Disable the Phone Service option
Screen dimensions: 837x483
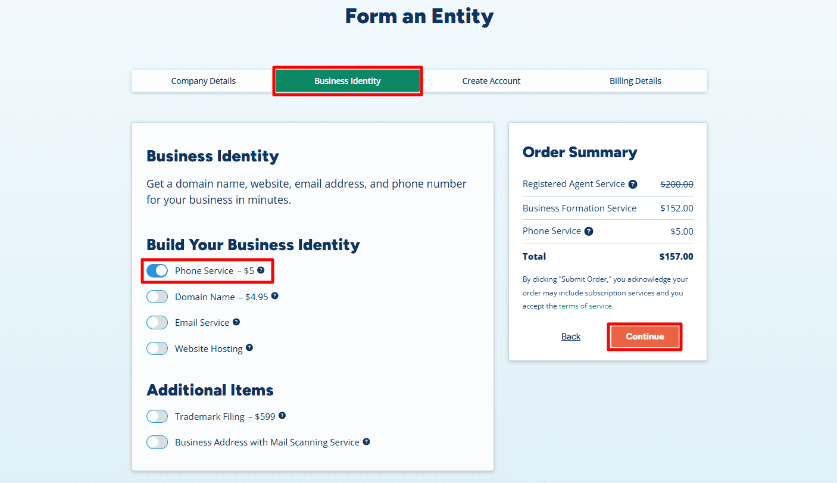click(157, 270)
